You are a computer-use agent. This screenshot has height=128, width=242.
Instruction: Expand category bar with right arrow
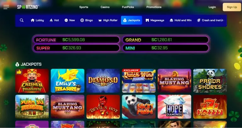tap(222, 20)
